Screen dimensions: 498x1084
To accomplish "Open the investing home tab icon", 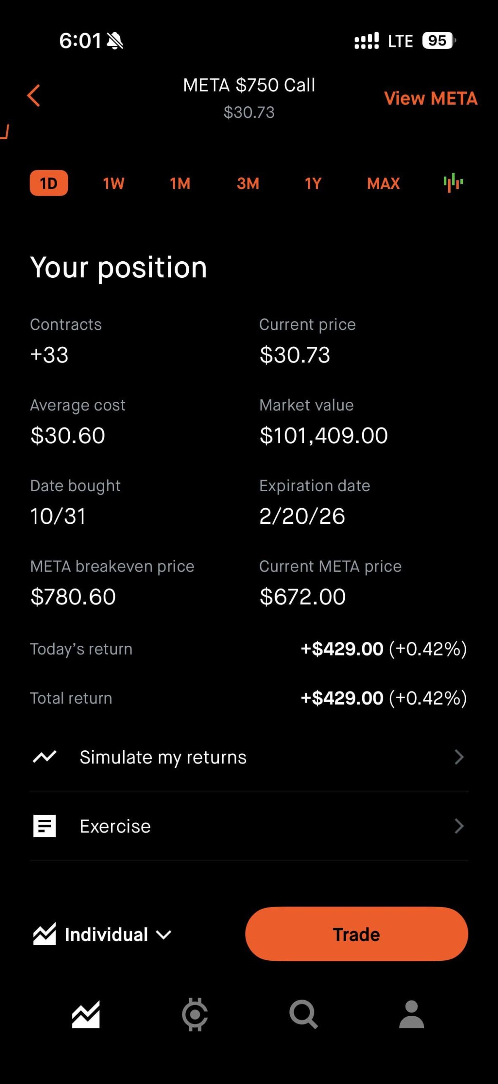I will tap(86, 1015).
